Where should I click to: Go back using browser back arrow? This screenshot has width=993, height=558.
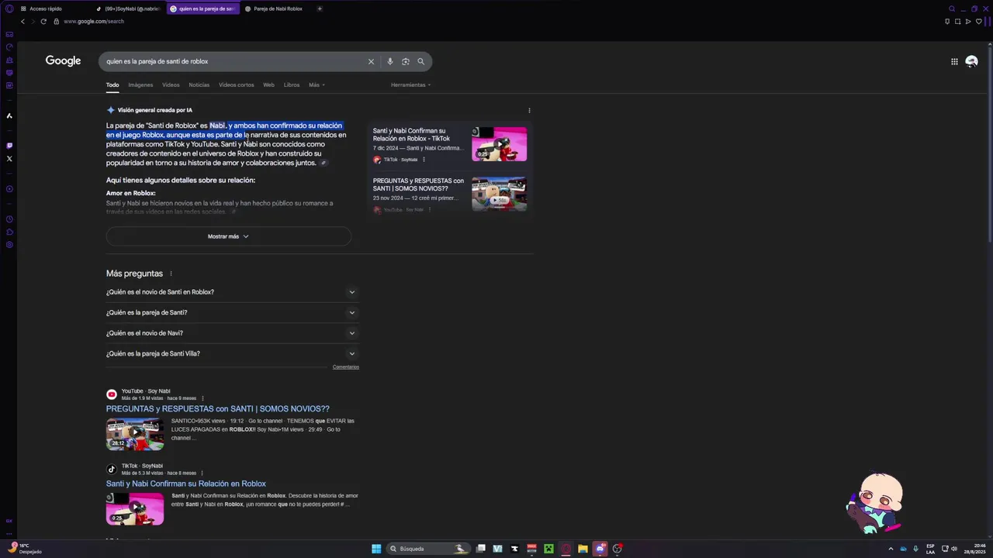click(22, 21)
